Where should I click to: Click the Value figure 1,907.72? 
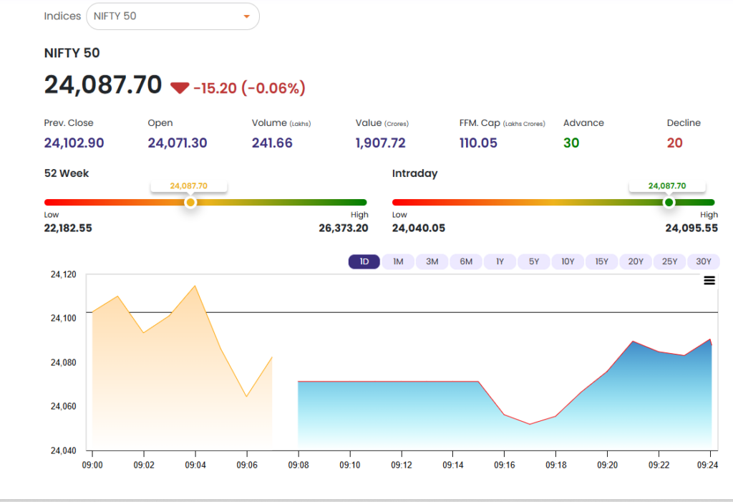381,143
